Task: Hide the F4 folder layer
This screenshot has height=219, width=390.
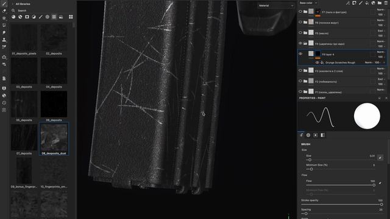Action: coord(300,43)
